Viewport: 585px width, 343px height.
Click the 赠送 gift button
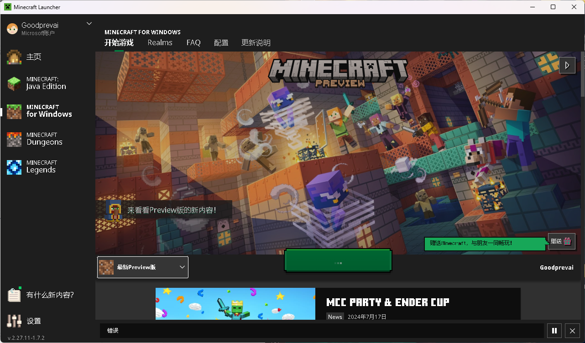pyautogui.click(x=562, y=242)
